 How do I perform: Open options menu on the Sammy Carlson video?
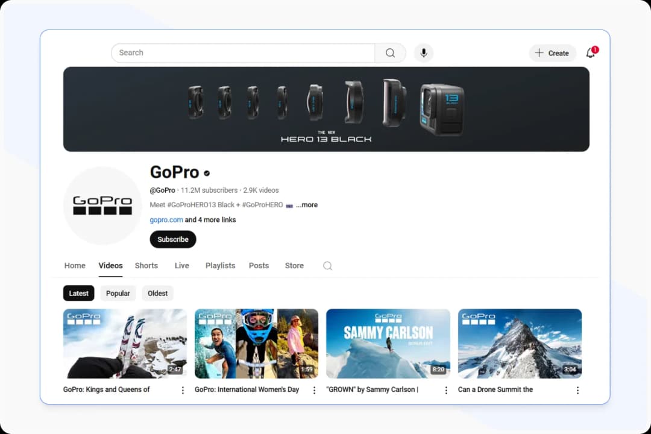click(445, 390)
